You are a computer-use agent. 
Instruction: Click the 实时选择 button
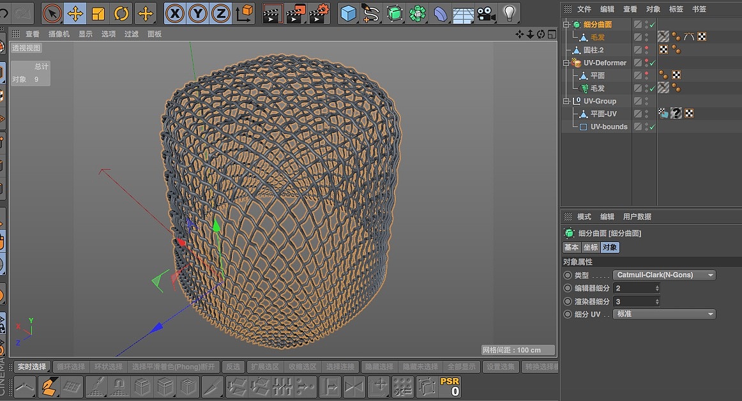click(x=32, y=367)
